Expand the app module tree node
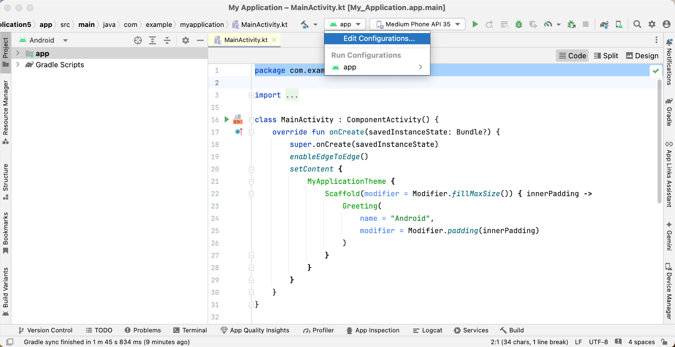 [18, 54]
